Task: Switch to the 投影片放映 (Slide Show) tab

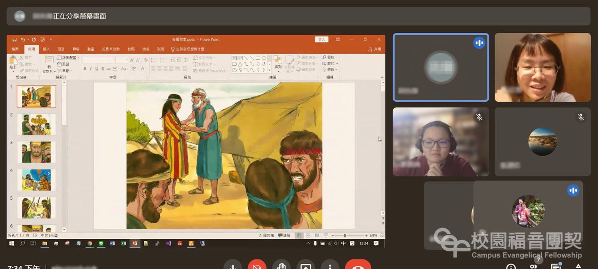Action: point(111,49)
